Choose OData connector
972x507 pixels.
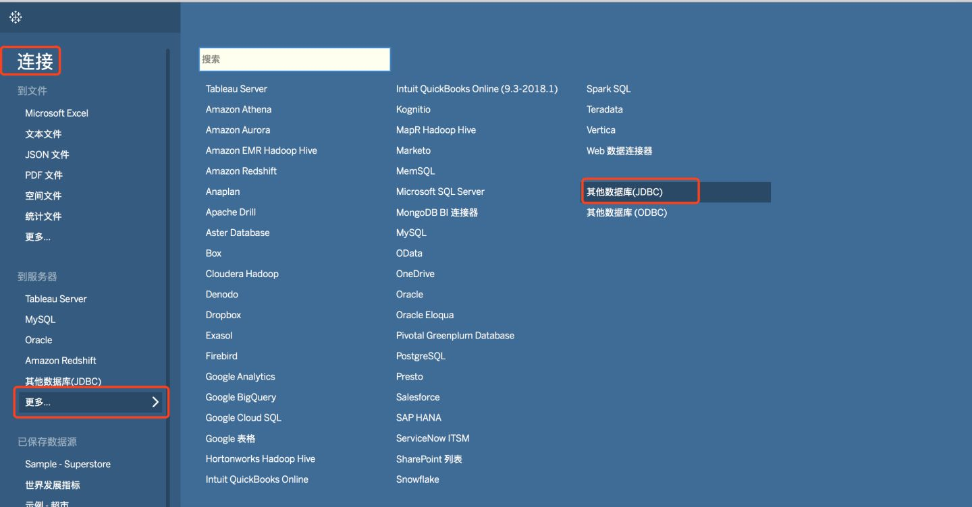[409, 253]
